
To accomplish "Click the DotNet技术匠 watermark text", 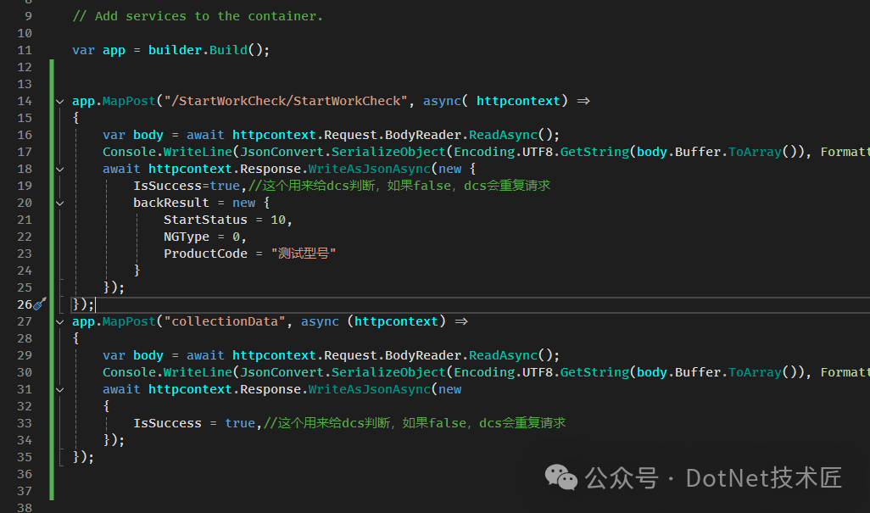I will [763, 477].
